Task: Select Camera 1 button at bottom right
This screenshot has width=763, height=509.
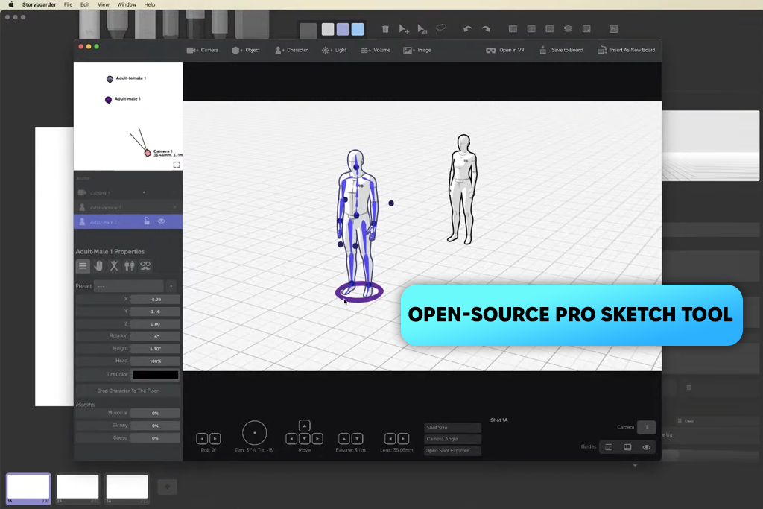Action: 646,427
